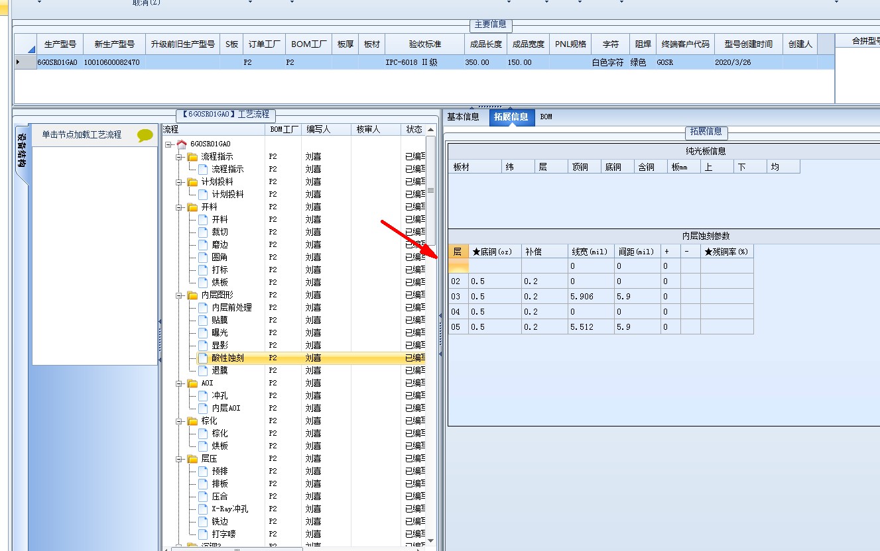Open the vertical 设备结构 side tab
Viewport: 880px width, 551px height.
(21, 155)
